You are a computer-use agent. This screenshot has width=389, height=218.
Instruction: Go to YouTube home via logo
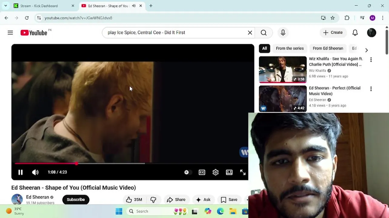pyautogui.click(x=34, y=33)
